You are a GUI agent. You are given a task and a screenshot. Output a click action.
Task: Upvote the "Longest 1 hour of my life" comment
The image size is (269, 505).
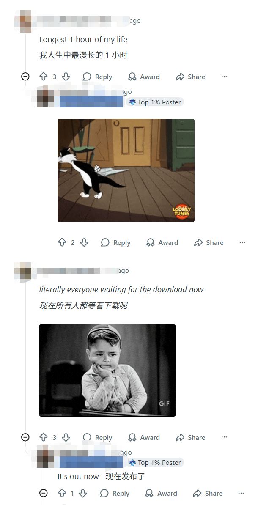[44, 77]
